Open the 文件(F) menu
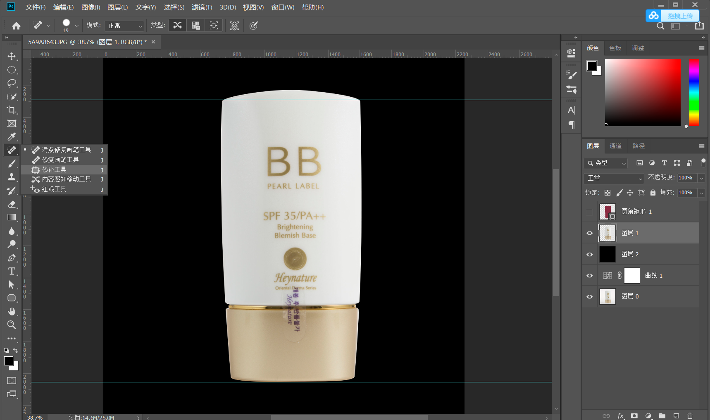This screenshot has height=420, width=710. click(36, 7)
